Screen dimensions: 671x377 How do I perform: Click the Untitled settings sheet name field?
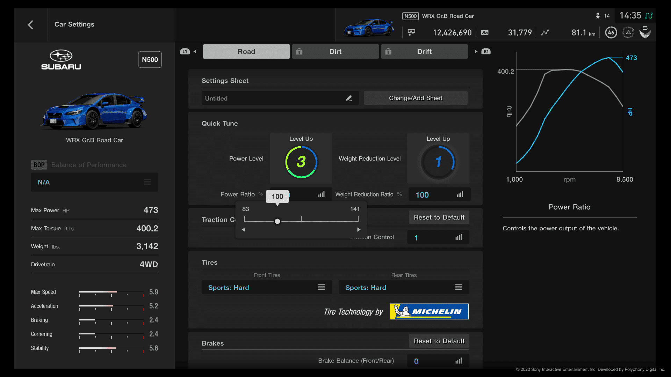click(280, 98)
